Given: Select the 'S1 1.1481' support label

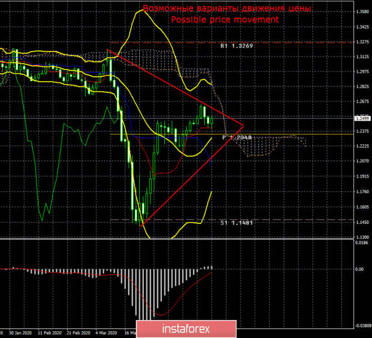Looking at the screenshot, I should (236, 223).
